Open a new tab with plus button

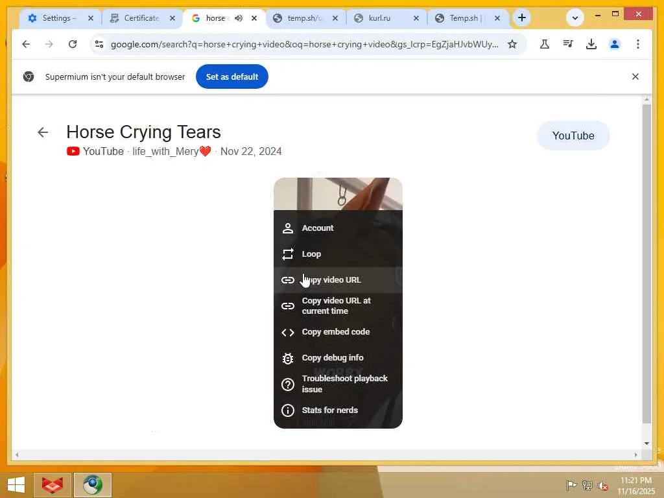pos(522,18)
